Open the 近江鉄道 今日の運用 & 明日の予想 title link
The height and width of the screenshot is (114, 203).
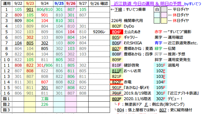[148, 4]
